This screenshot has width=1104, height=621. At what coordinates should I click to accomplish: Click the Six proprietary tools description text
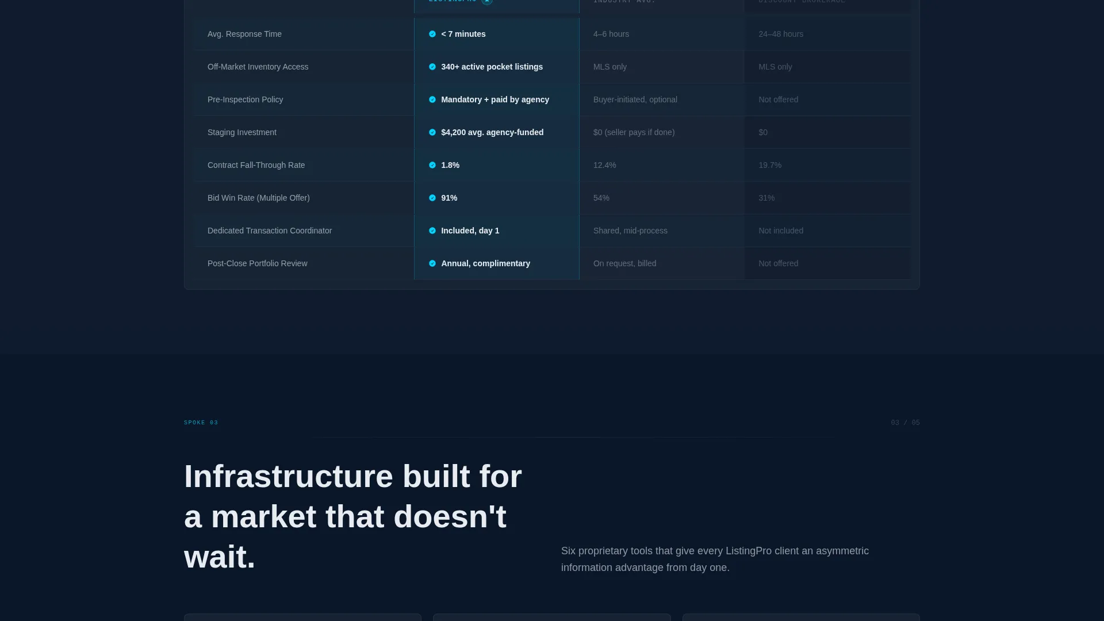[x=715, y=559]
